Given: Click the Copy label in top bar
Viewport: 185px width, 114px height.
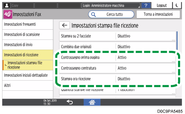Looking at the screenshot, I should point(15,6).
